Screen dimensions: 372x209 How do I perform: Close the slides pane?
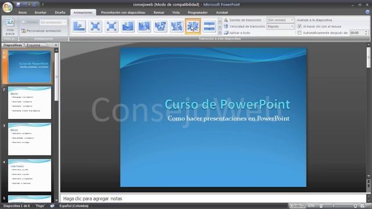coord(56,45)
